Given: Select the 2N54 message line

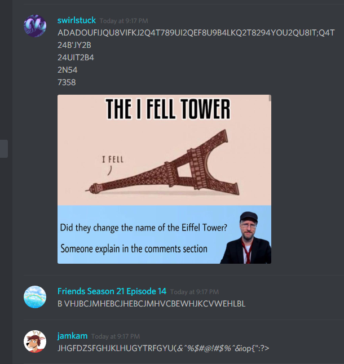Looking at the screenshot, I should [x=67, y=70].
